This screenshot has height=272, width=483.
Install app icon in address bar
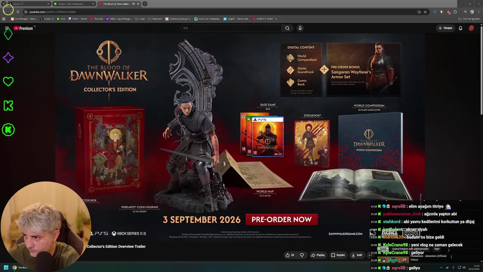pyautogui.click(x=419, y=12)
